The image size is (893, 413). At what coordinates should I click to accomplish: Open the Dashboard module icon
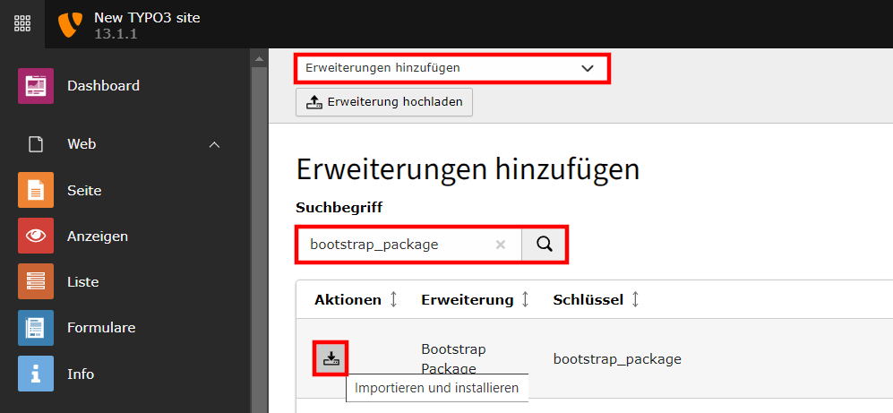click(36, 86)
